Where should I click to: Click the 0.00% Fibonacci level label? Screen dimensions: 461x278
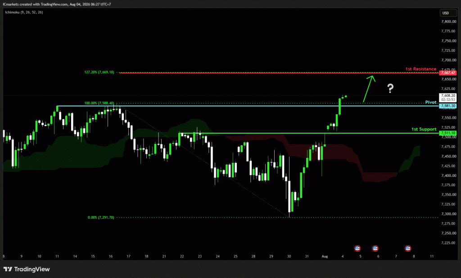pos(101,217)
